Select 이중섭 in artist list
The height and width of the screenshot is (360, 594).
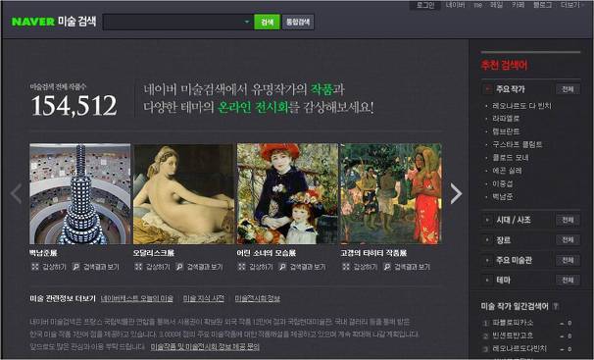pos(502,183)
